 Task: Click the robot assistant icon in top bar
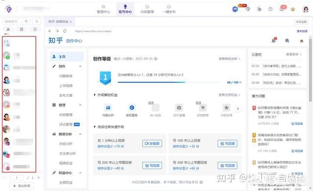click(x=259, y=9)
